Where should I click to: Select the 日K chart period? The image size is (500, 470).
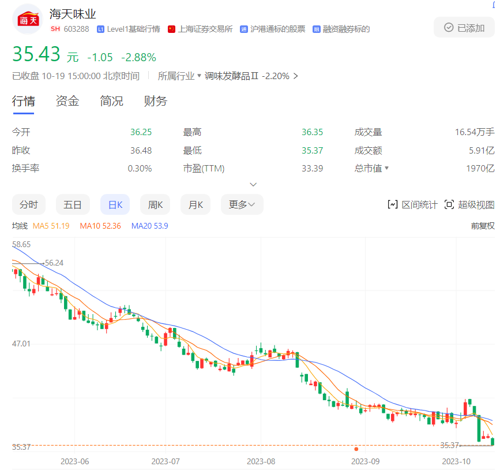click(x=115, y=204)
